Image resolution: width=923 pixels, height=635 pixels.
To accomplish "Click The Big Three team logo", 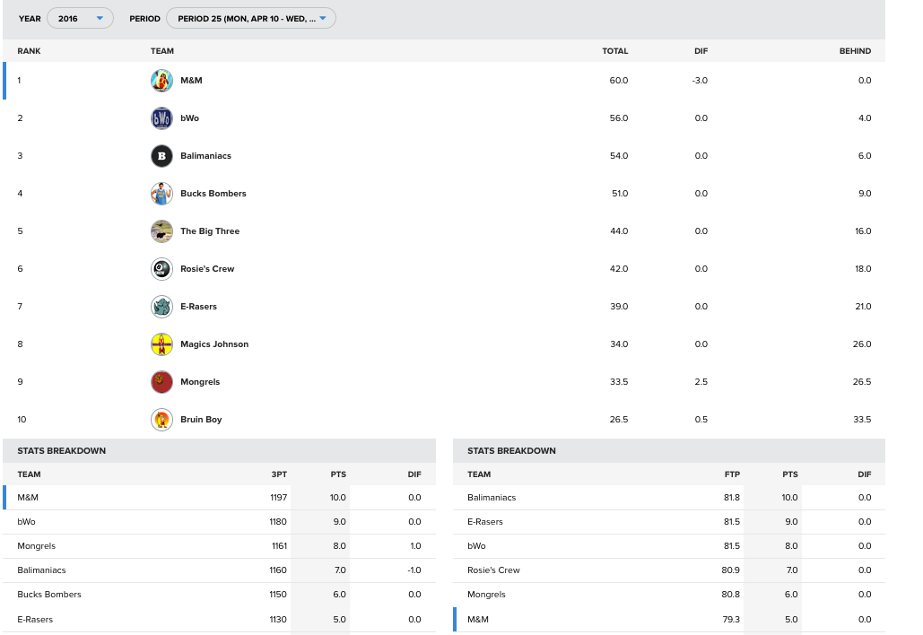I will click(161, 231).
